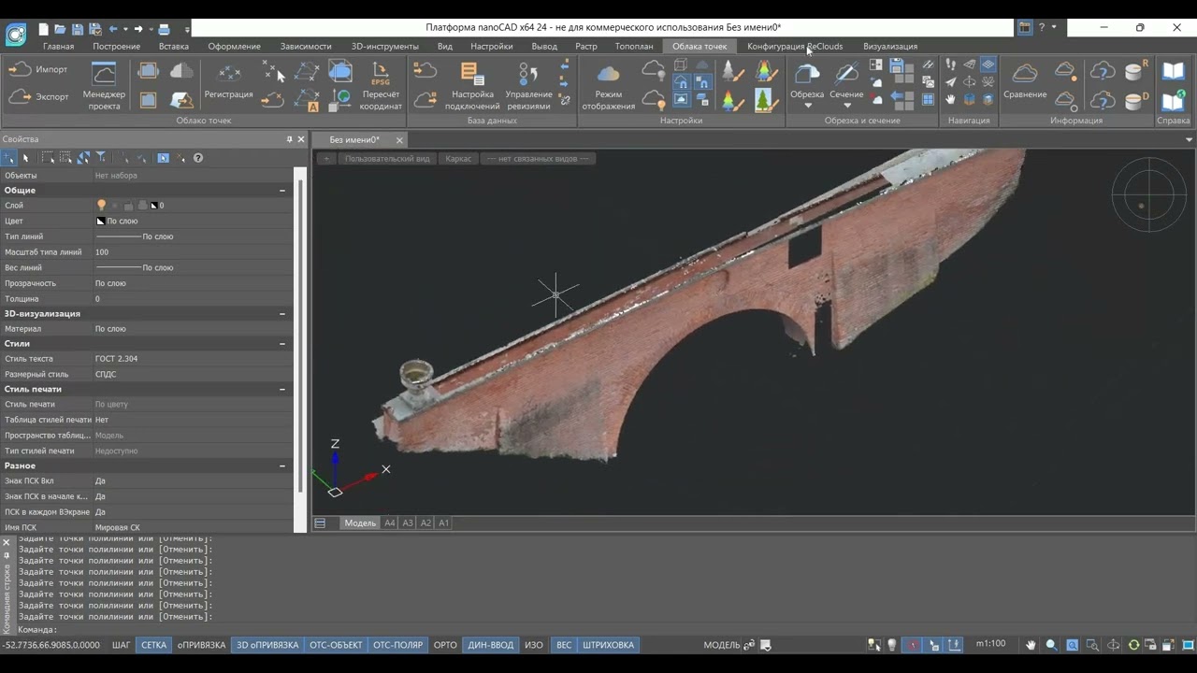Viewport: 1197px width, 673px height.
Task: Click the Цвет По слою color swatch
Action: coord(100,222)
